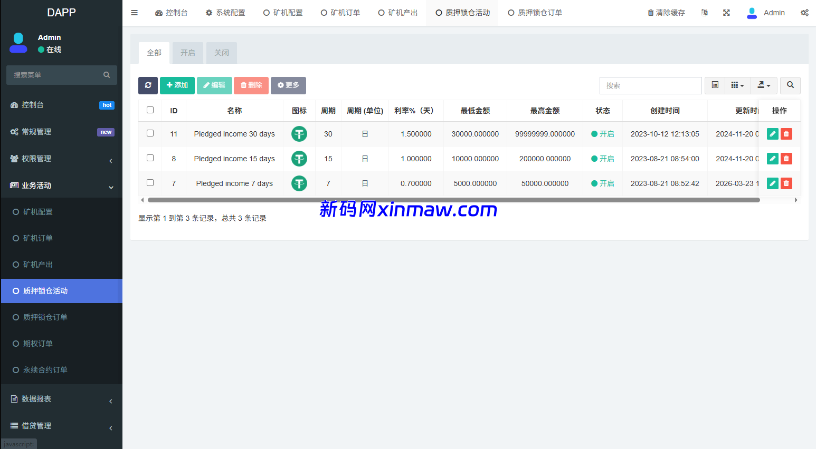
Task: Open the export data dropdown
Action: coord(764,85)
